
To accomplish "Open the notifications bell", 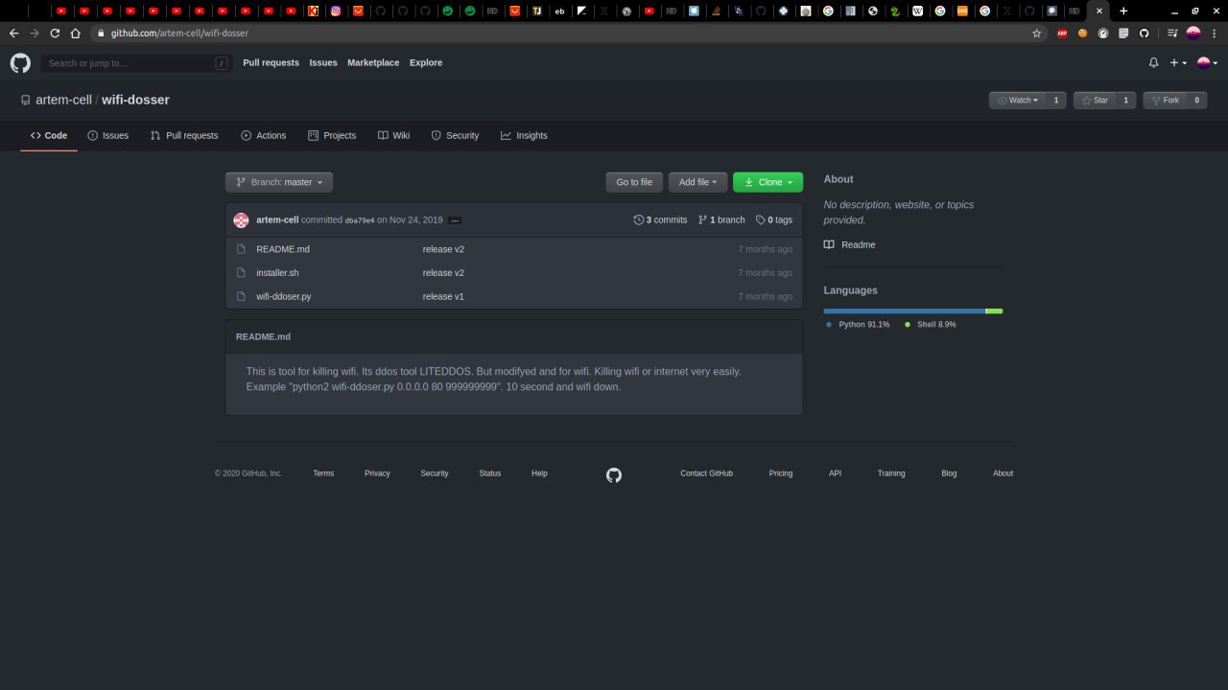I will [1153, 63].
